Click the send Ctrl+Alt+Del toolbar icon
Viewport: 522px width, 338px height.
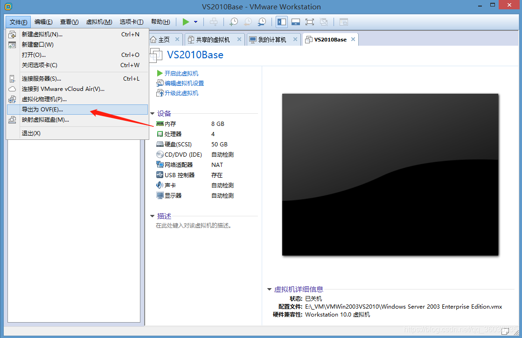click(x=214, y=22)
